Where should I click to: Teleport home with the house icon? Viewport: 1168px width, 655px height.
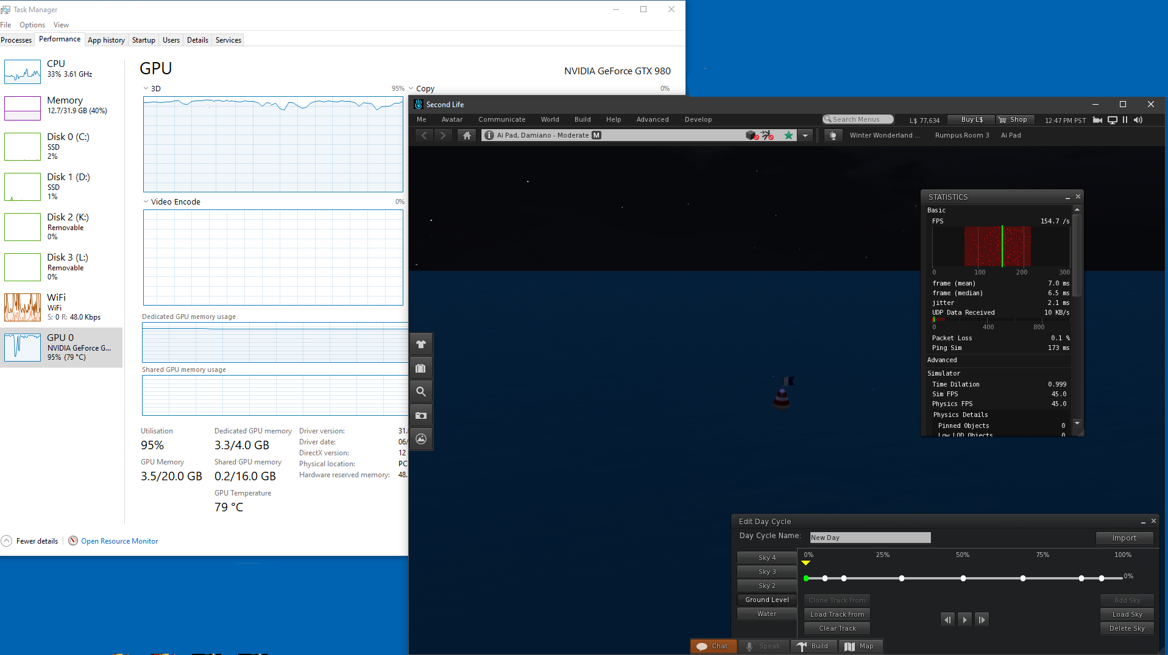click(467, 135)
